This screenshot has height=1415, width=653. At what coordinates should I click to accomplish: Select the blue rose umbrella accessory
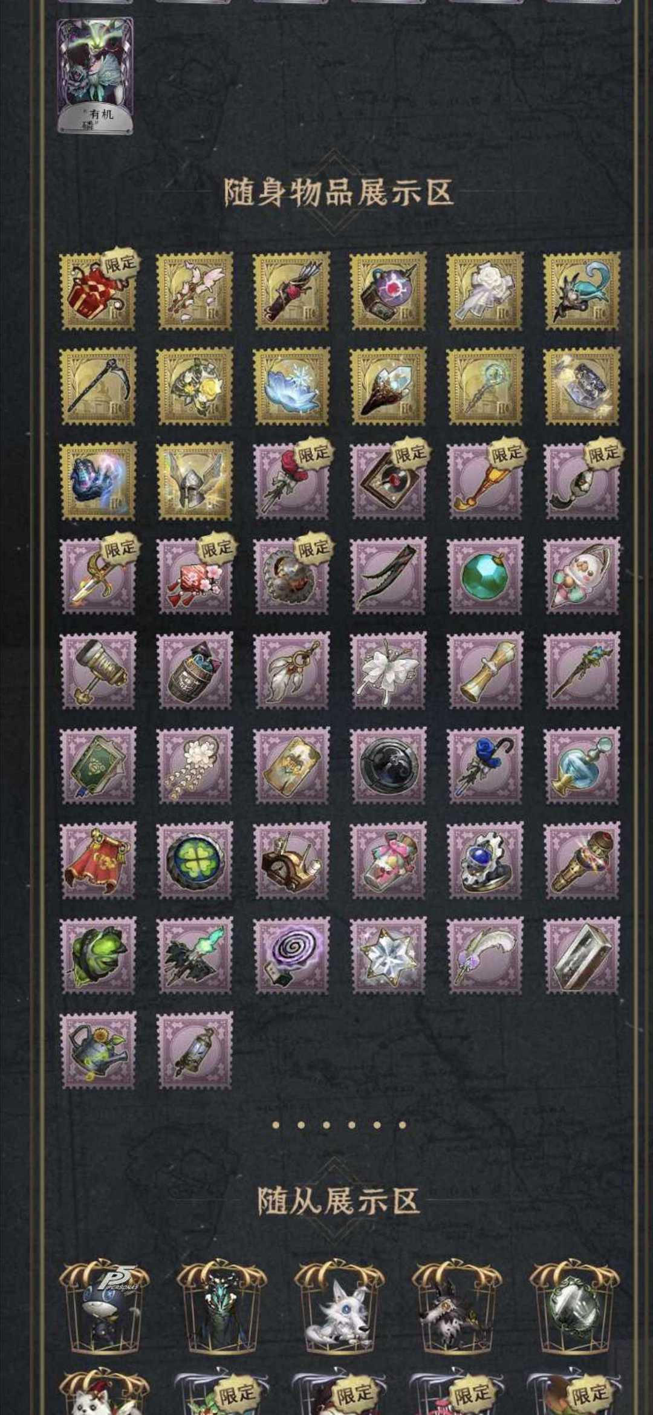(485, 766)
